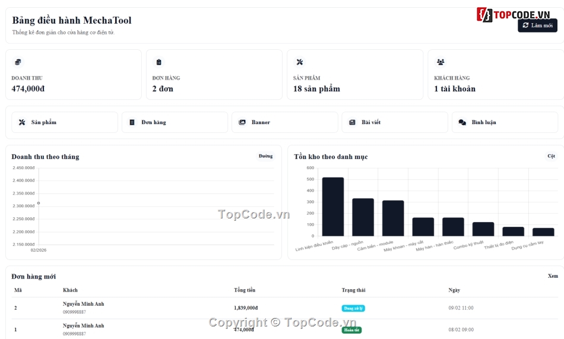Click the Dây cáp - nguồn bar
564x339 pixels.
point(363,217)
